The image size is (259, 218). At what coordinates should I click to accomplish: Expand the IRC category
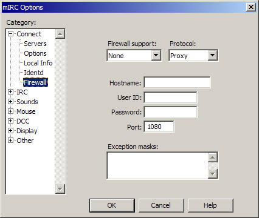[10, 92]
